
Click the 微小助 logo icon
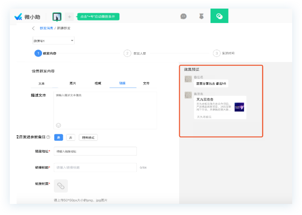18,17
